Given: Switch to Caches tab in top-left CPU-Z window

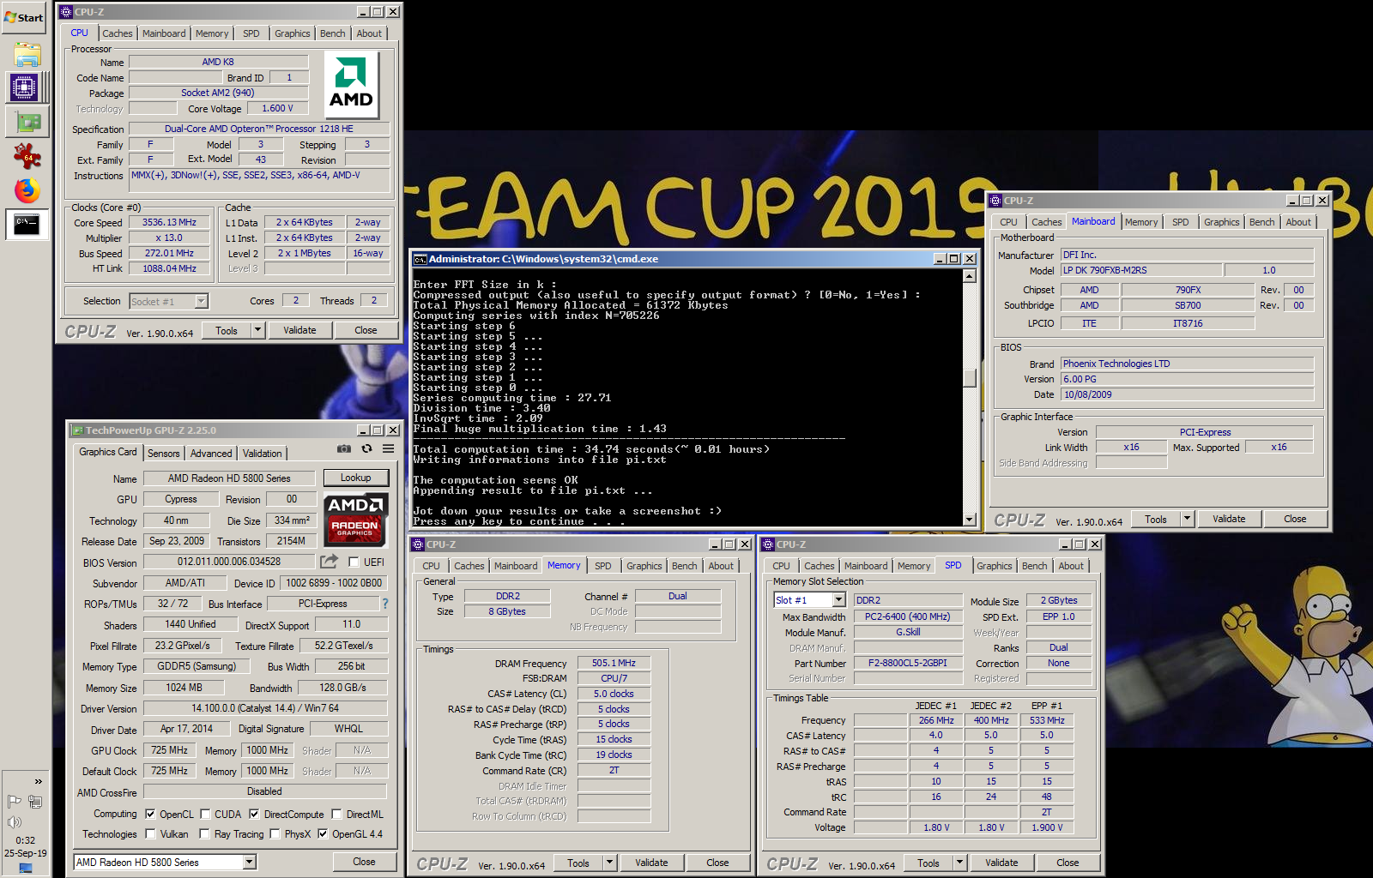Looking at the screenshot, I should point(118,33).
